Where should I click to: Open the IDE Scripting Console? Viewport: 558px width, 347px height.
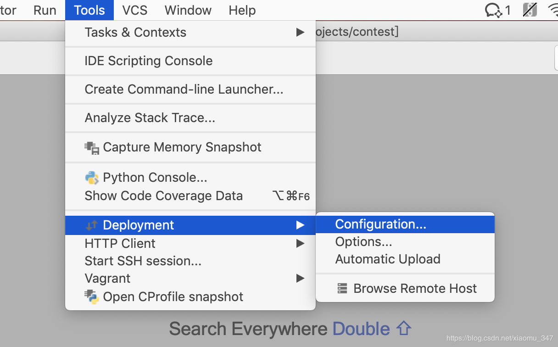148,61
